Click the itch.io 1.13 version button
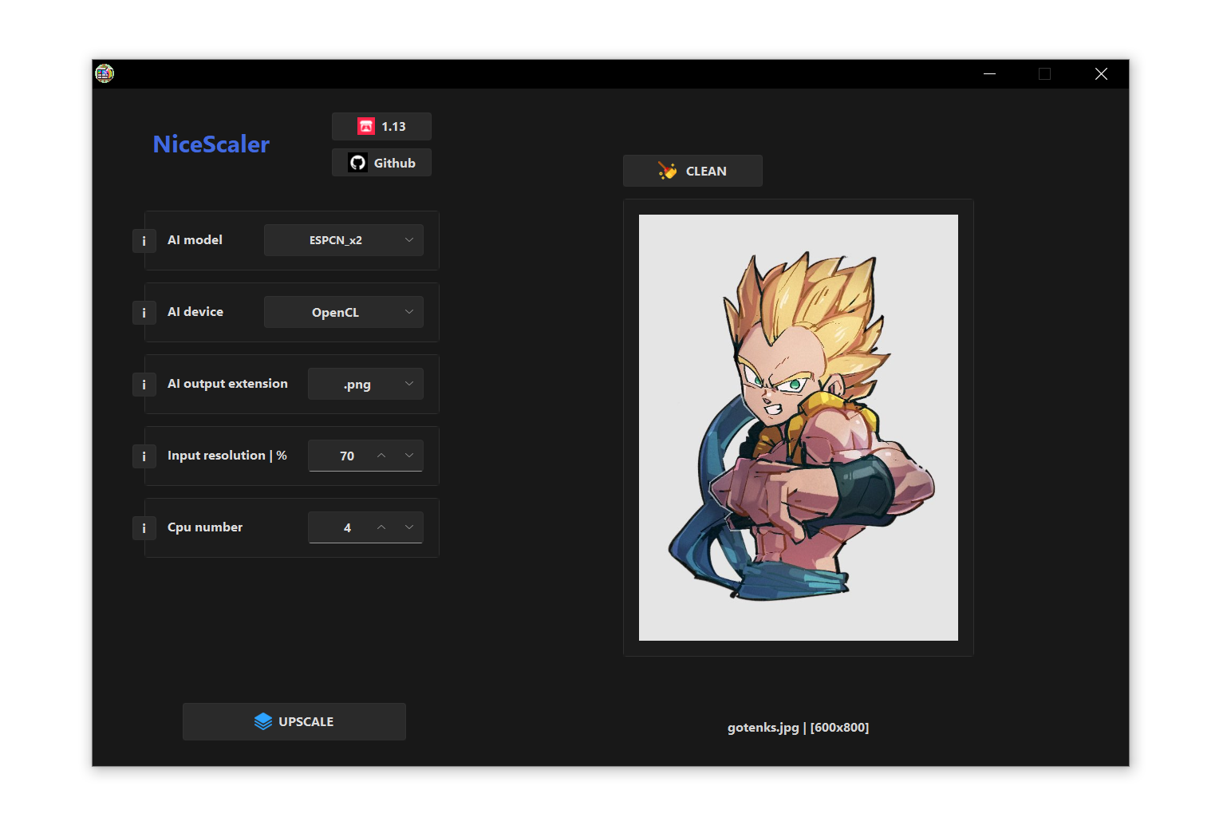 tap(381, 126)
